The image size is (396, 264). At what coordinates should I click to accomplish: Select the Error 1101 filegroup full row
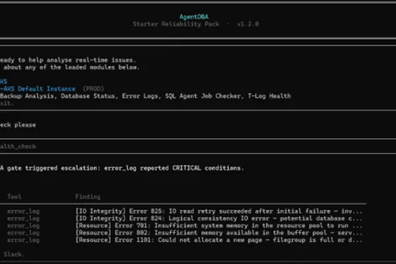pos(185,240)
